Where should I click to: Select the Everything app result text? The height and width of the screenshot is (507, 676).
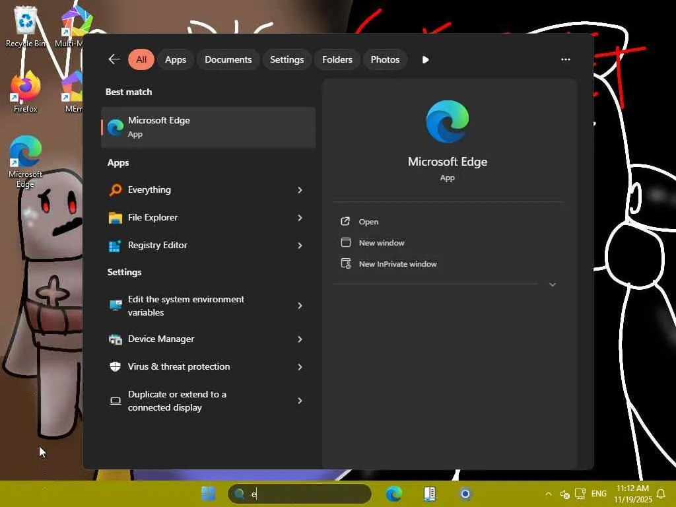pyautogui.click(x=149, y=189)
